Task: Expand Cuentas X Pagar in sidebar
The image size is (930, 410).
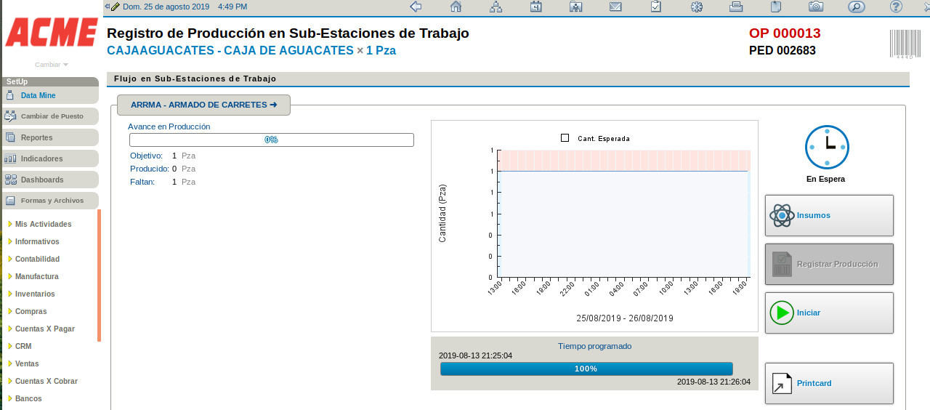Action: (44, 329)
